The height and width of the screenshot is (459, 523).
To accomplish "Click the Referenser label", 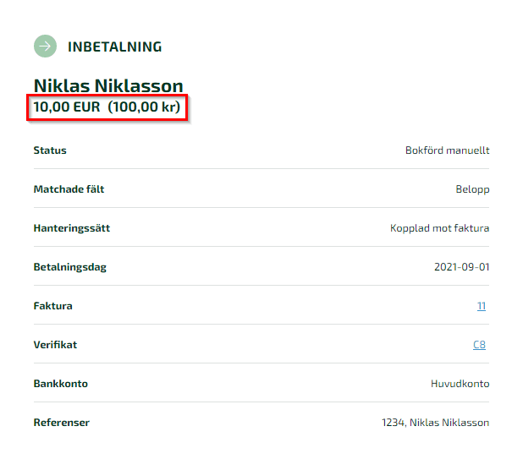I will click(x=62, y=423).
